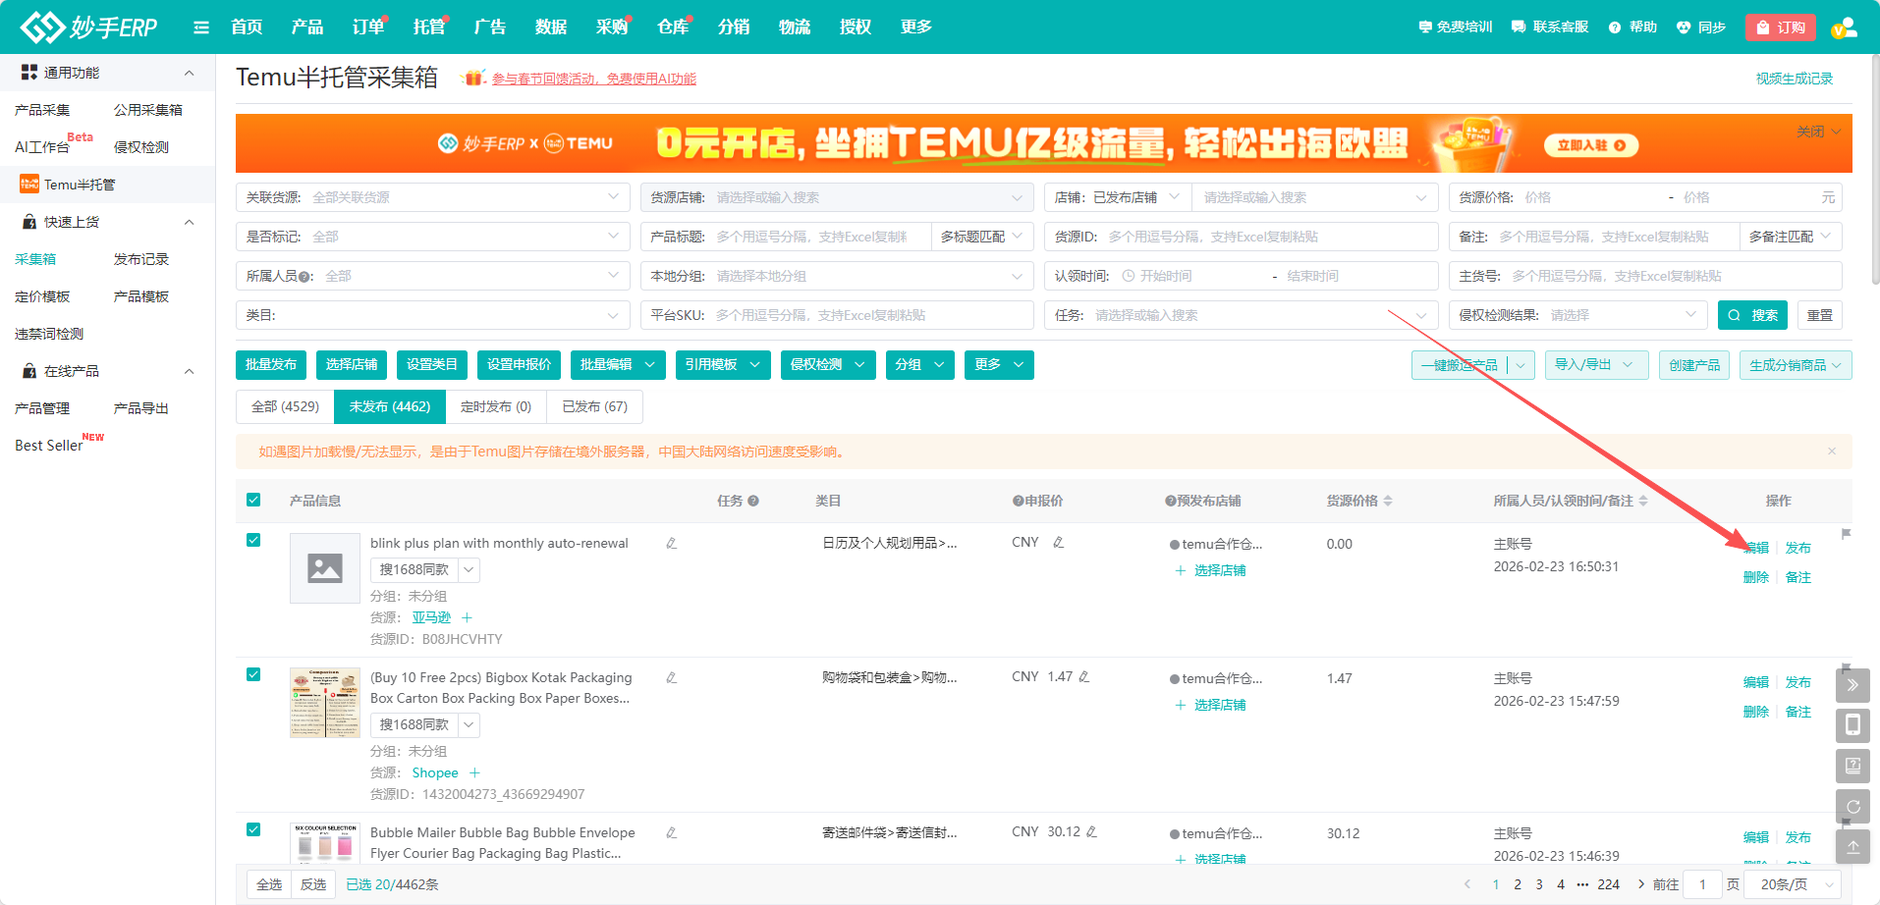Click the 搜索 search button
The height and width of the screenshot is (905, 1880).
[x=1752, y=315]
